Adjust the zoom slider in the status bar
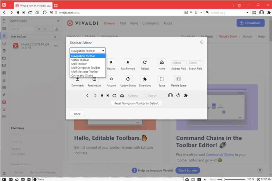The height and width of the screenshot is (181, 272). [231, 179]
